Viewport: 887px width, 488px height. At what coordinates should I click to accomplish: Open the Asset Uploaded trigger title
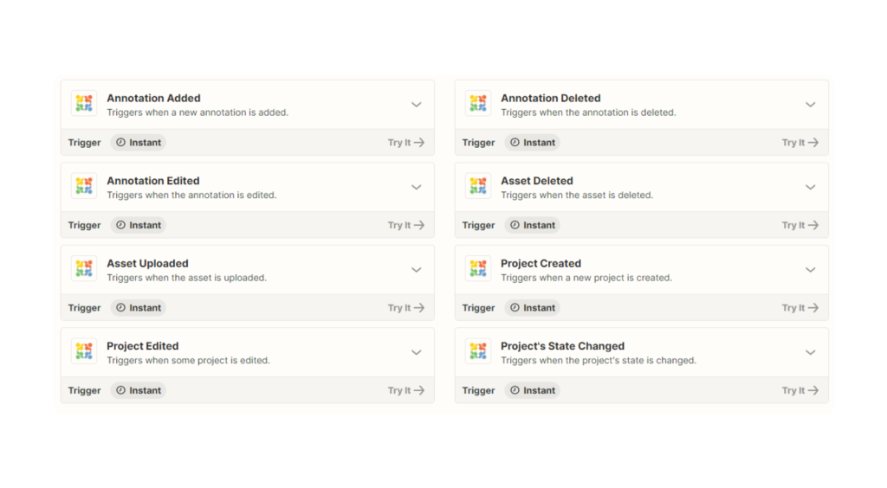point(147,263)
